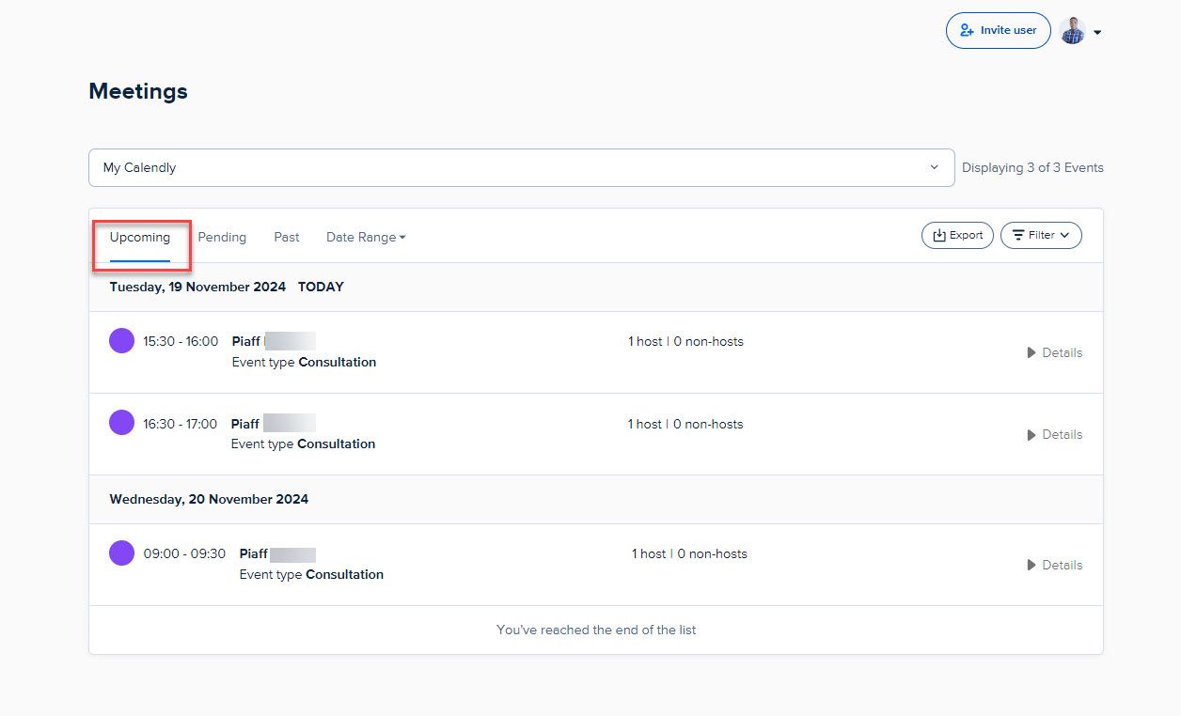Switch to the Past tab

286,237
